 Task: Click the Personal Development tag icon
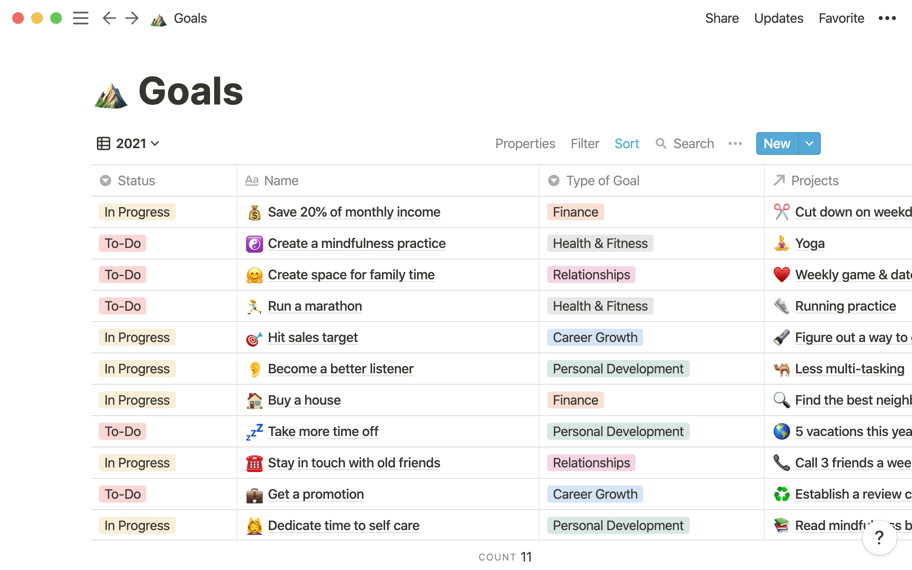[x=618, y=369]
